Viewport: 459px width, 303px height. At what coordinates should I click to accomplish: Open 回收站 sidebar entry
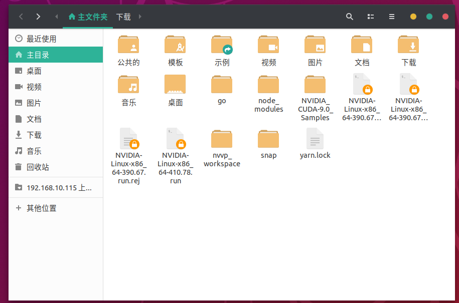(56, 167)
